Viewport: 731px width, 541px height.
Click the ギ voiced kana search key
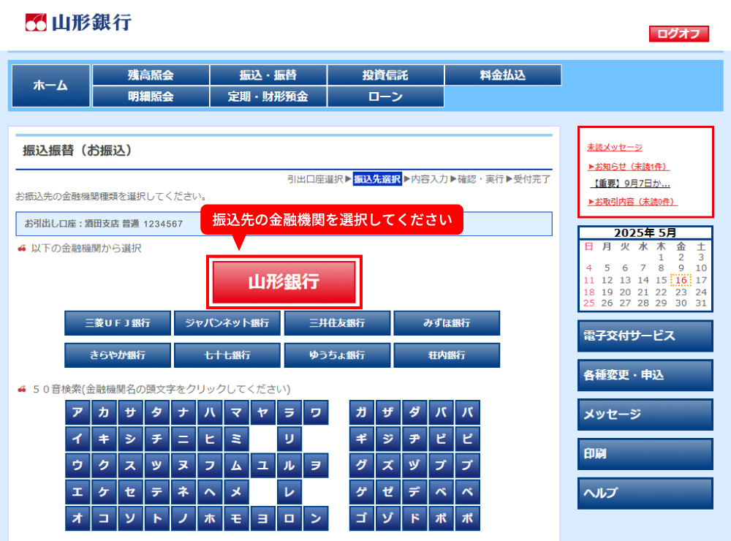click(361, 439)
